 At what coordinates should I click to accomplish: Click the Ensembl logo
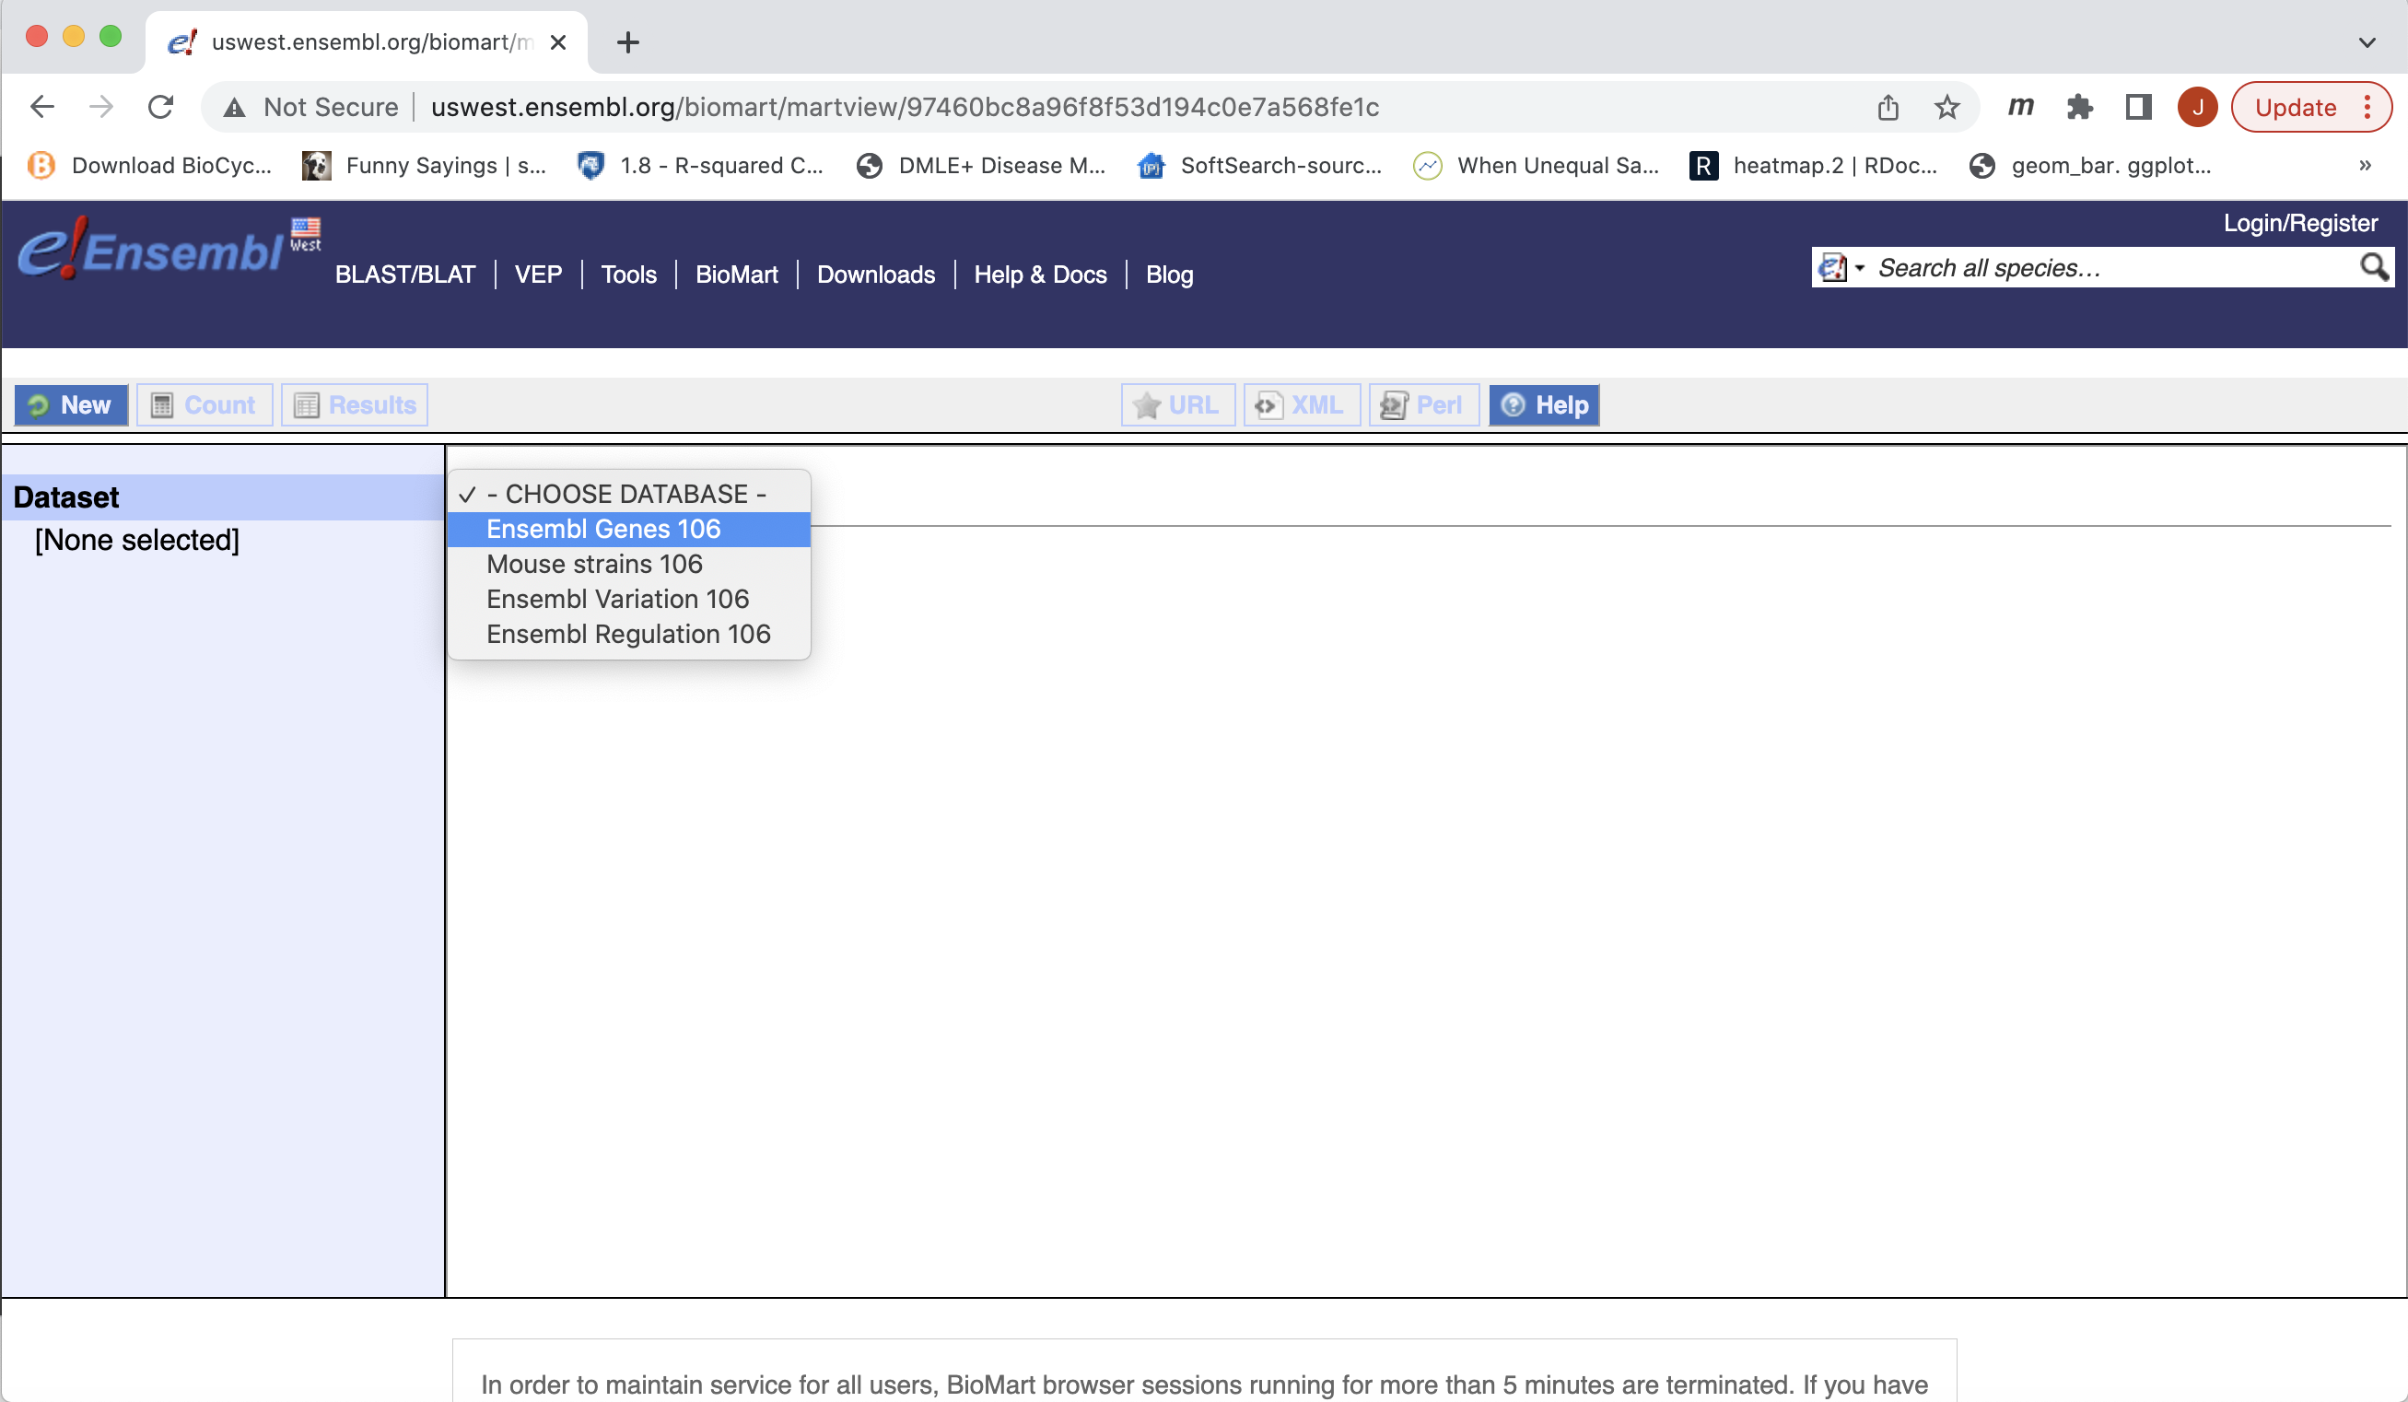click(x=150, y=249)
